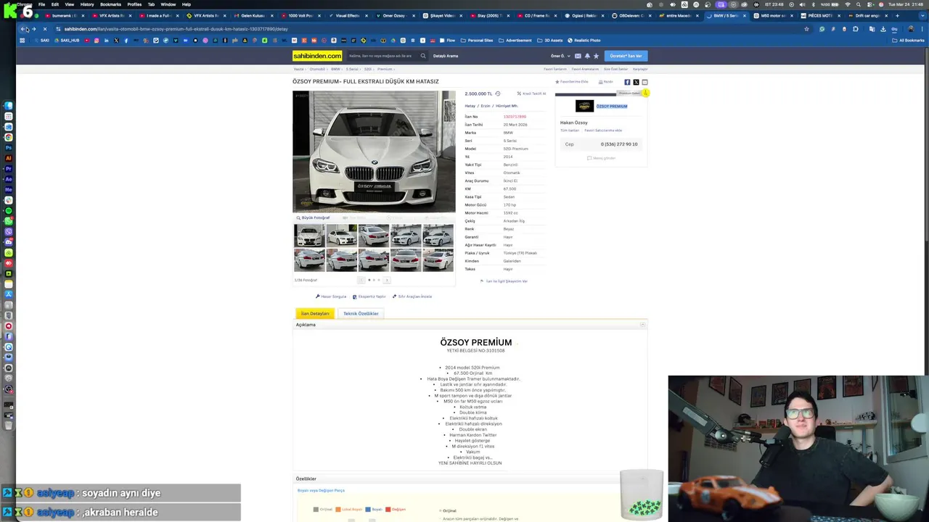
Task: Open macOS Spotlight search icon
Action: (859, 4)
